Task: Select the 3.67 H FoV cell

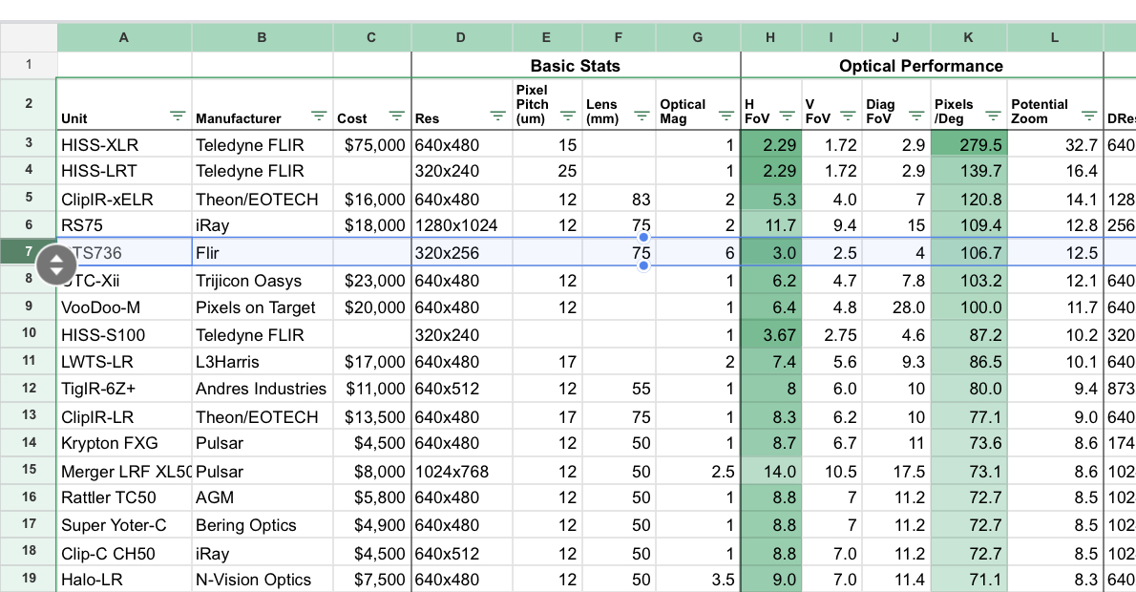Action: [771, 335]
